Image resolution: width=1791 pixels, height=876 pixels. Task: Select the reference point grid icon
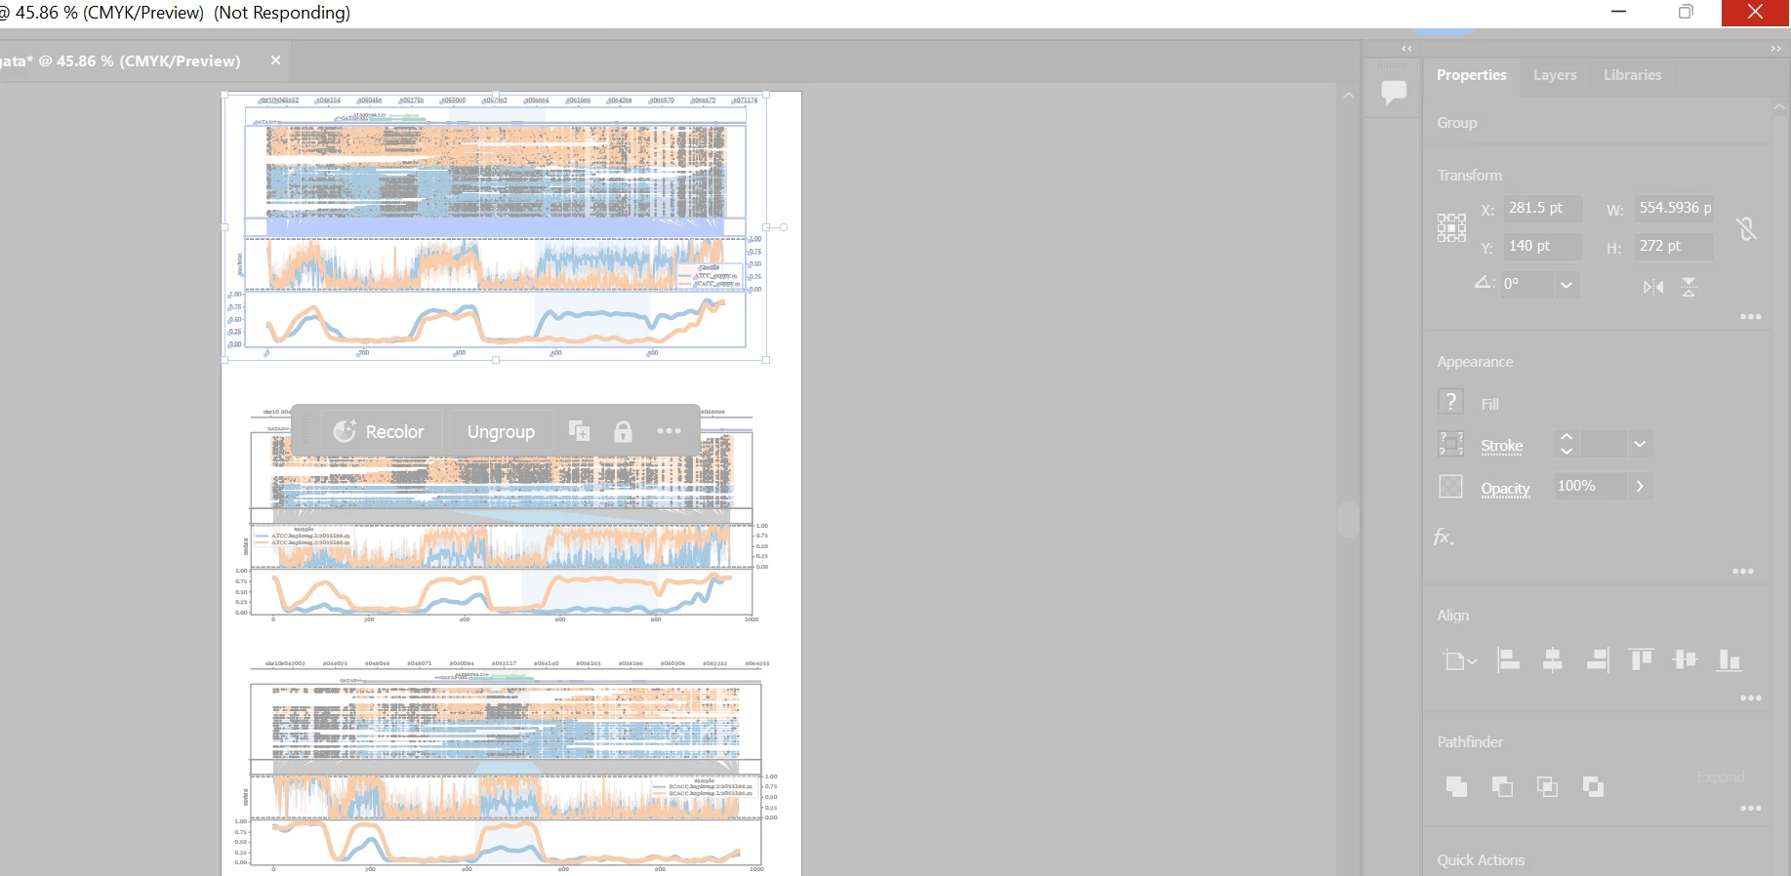coord(1451,227)
